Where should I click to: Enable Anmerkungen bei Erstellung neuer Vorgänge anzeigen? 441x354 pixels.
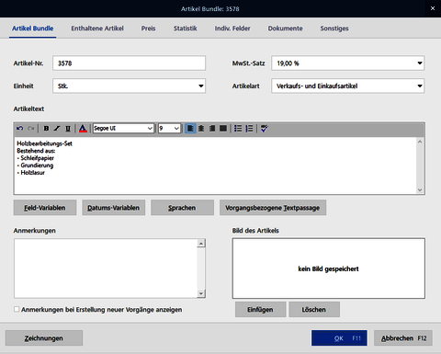pyautogui.click(x=17, y=309)
